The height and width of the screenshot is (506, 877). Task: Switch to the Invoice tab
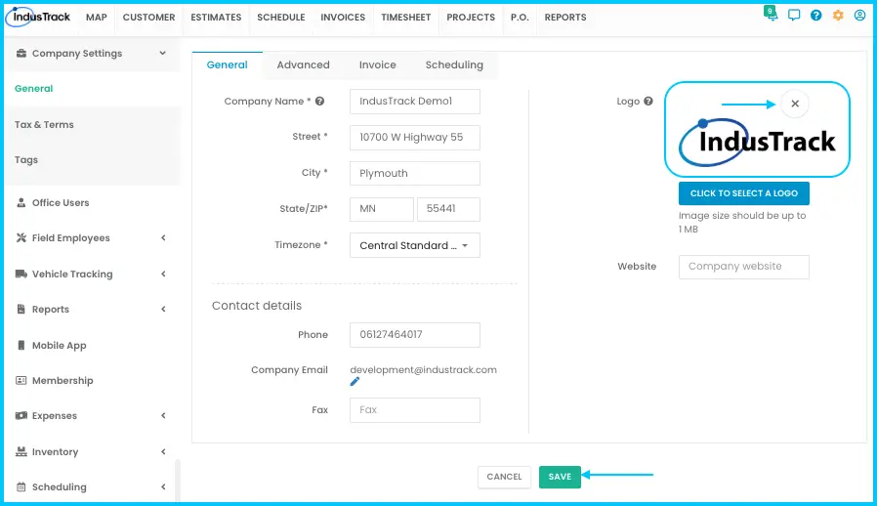tap(378, 64)
